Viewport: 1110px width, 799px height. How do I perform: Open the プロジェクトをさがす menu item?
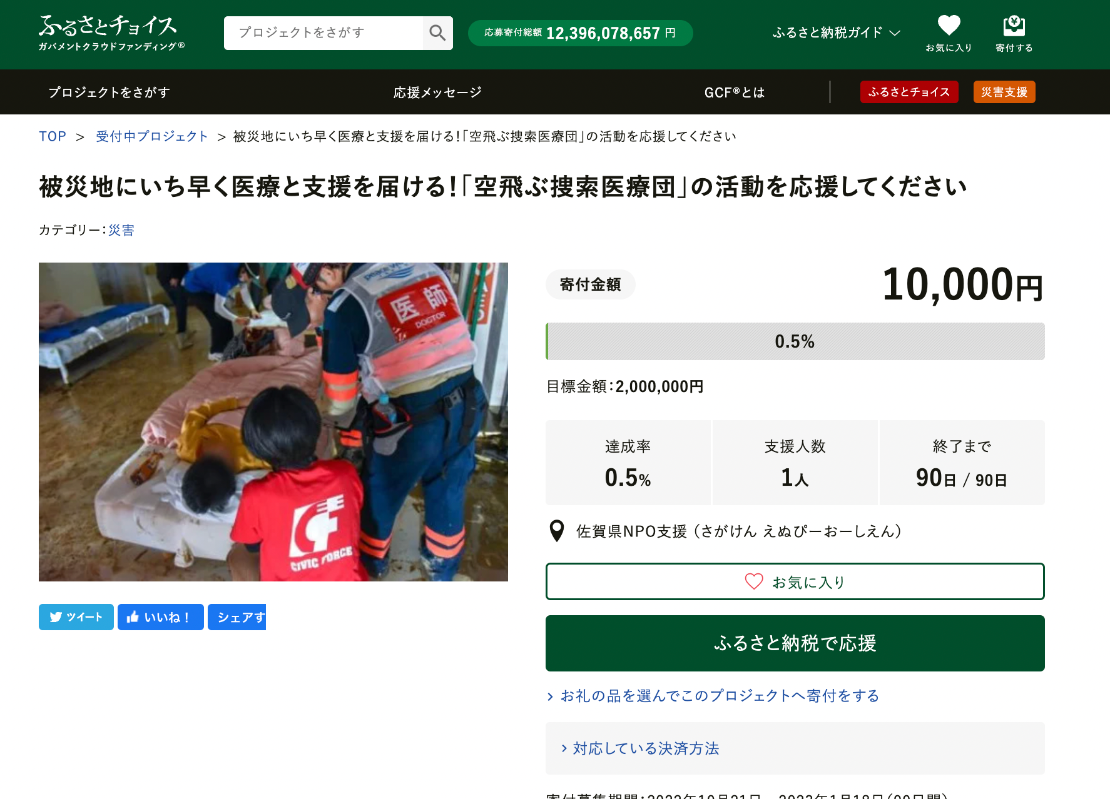tap(109, 93)
